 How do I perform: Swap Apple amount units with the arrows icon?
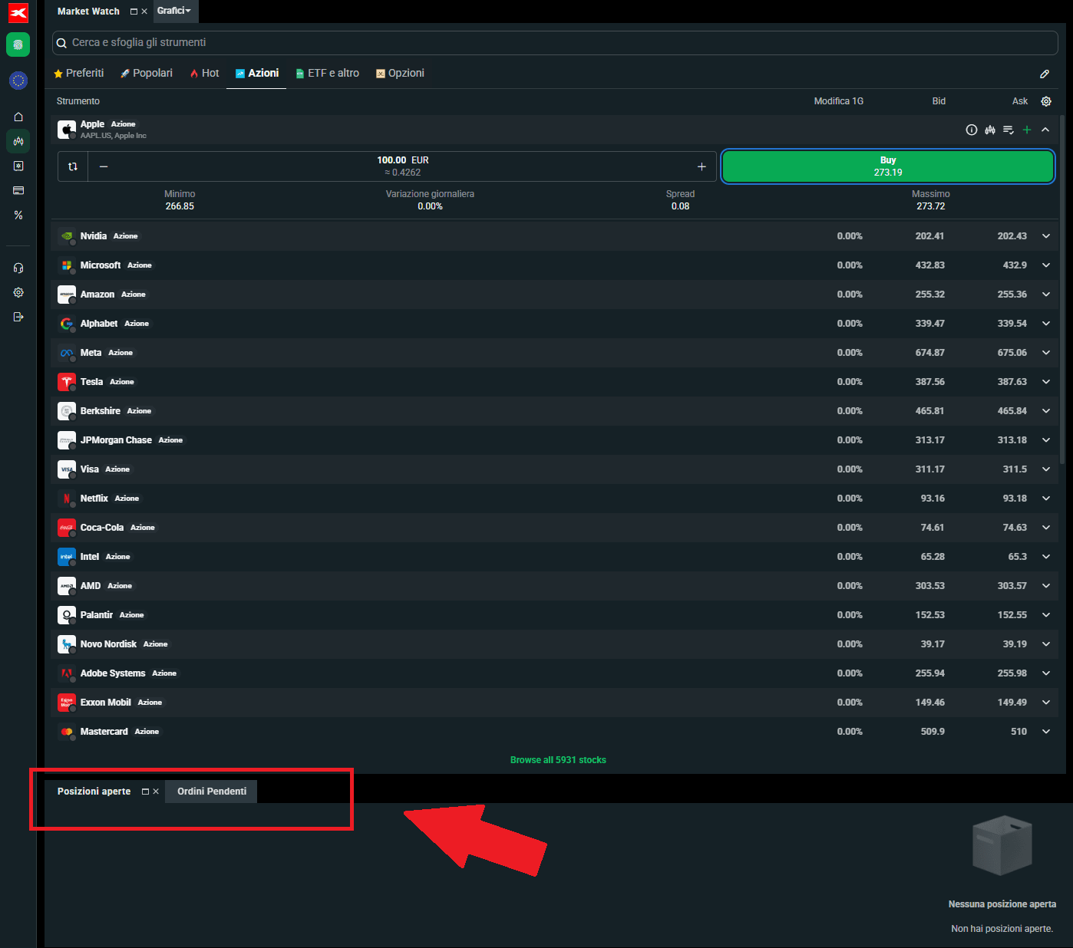click(x=73, y=166)
